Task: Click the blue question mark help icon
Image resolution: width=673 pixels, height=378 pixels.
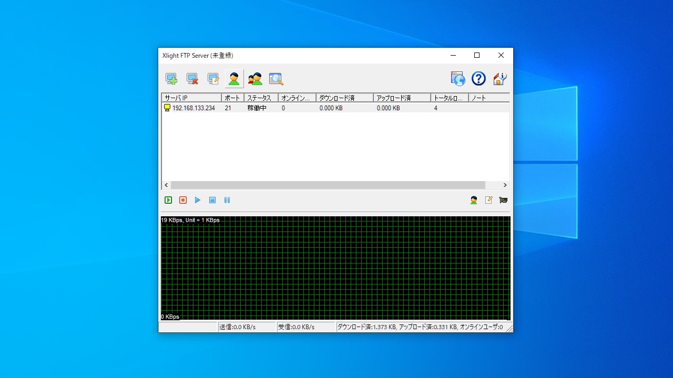Action: (478, 79)
